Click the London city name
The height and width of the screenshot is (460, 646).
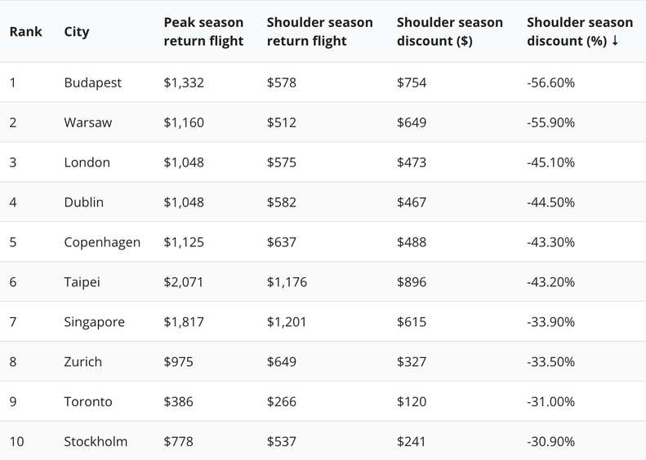(x=87, y=162)
